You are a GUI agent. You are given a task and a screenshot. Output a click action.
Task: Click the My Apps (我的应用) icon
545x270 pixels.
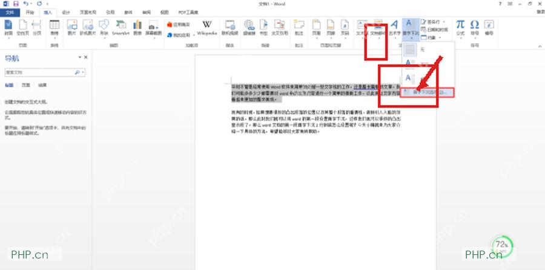pyautogui.click(x=170, y=36)
